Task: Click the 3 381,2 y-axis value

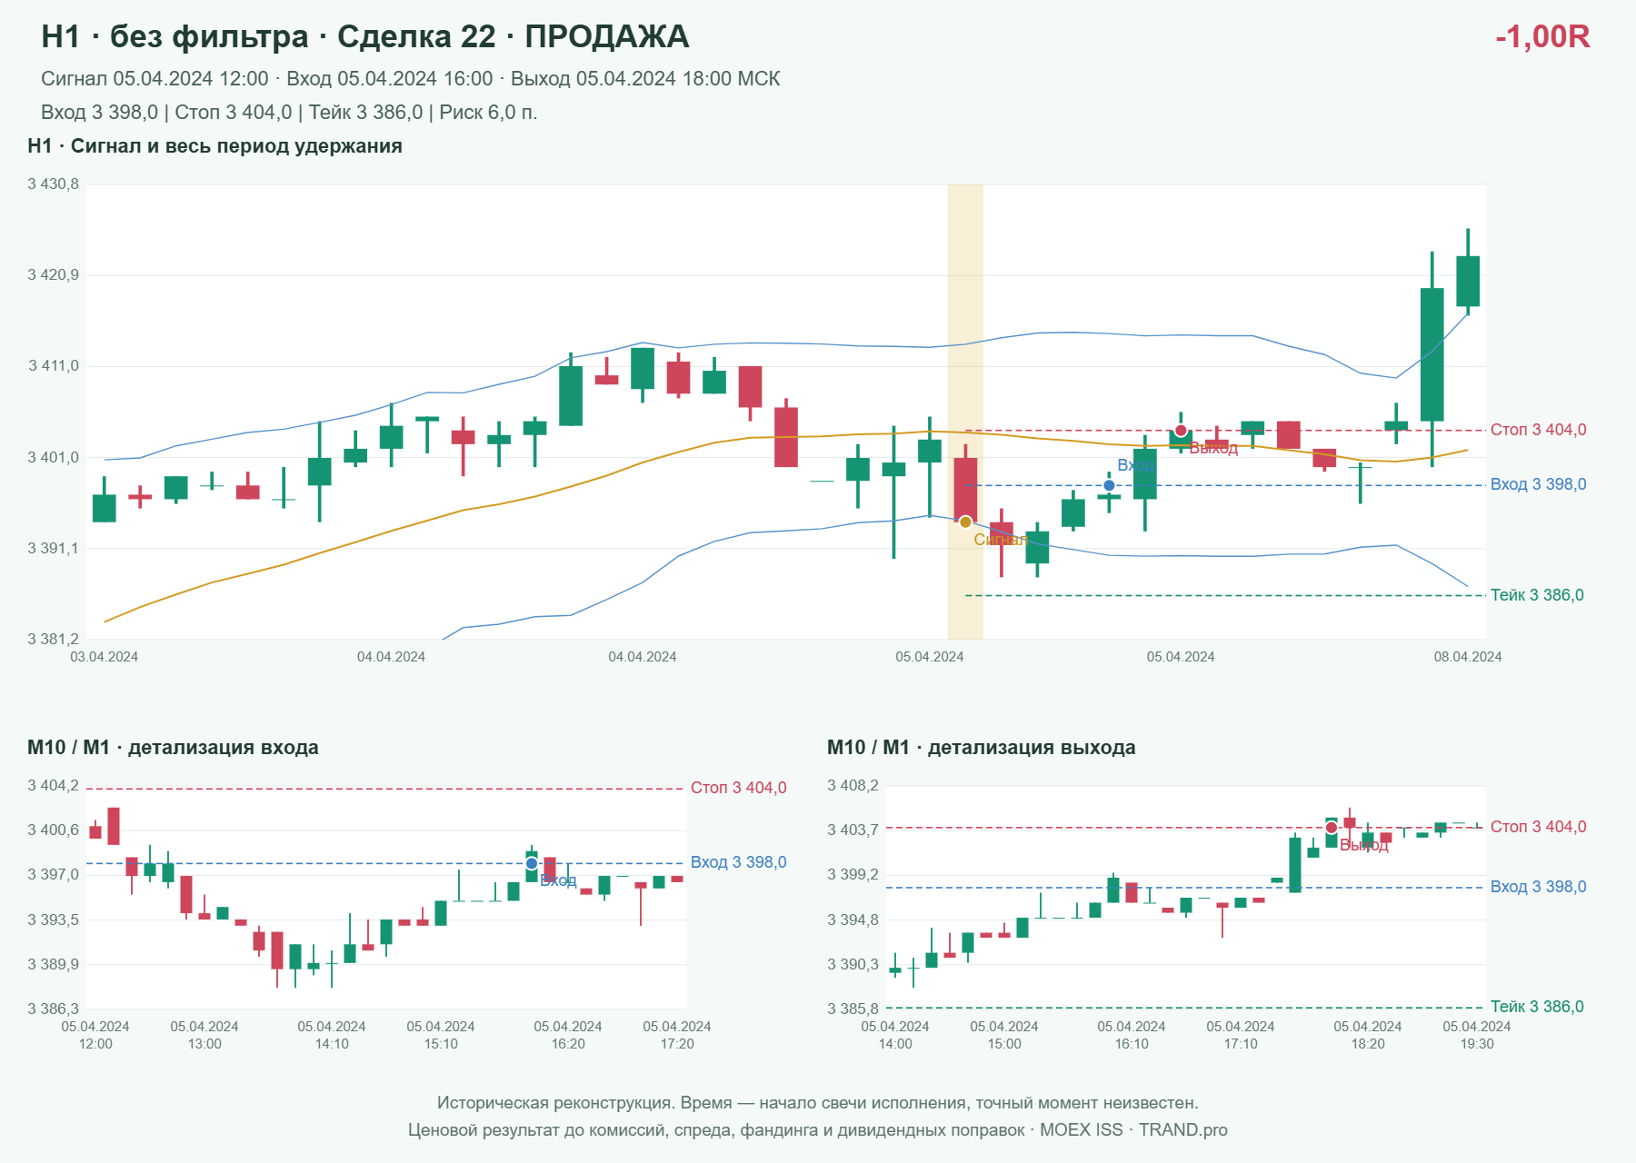Action: (x=54, y=640)
